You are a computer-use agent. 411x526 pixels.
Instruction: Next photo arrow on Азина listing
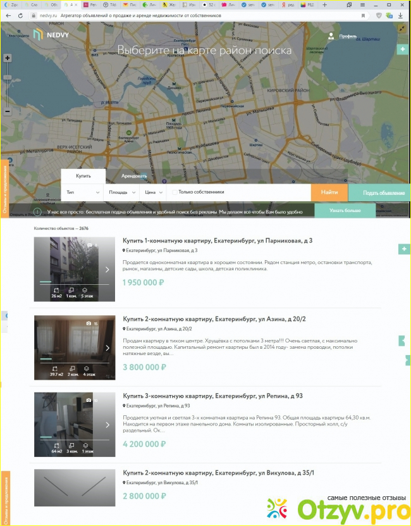pos(107,348)
